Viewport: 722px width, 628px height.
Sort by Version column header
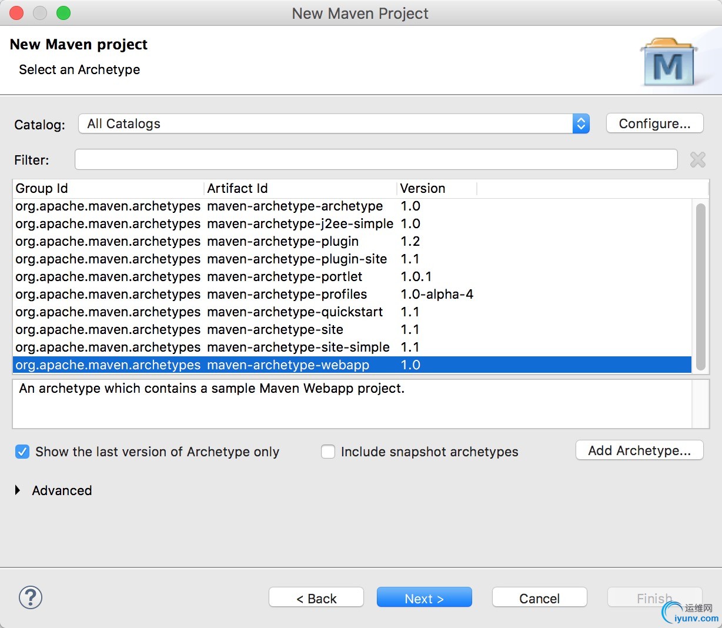(x=437, y=188)
